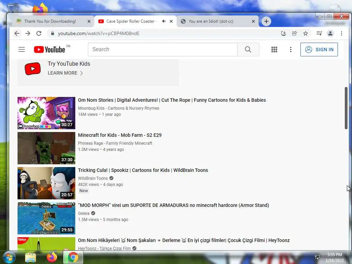Click LEARN MORE for YouTube Kids
The image size is (352, 264).
(63, 73)
